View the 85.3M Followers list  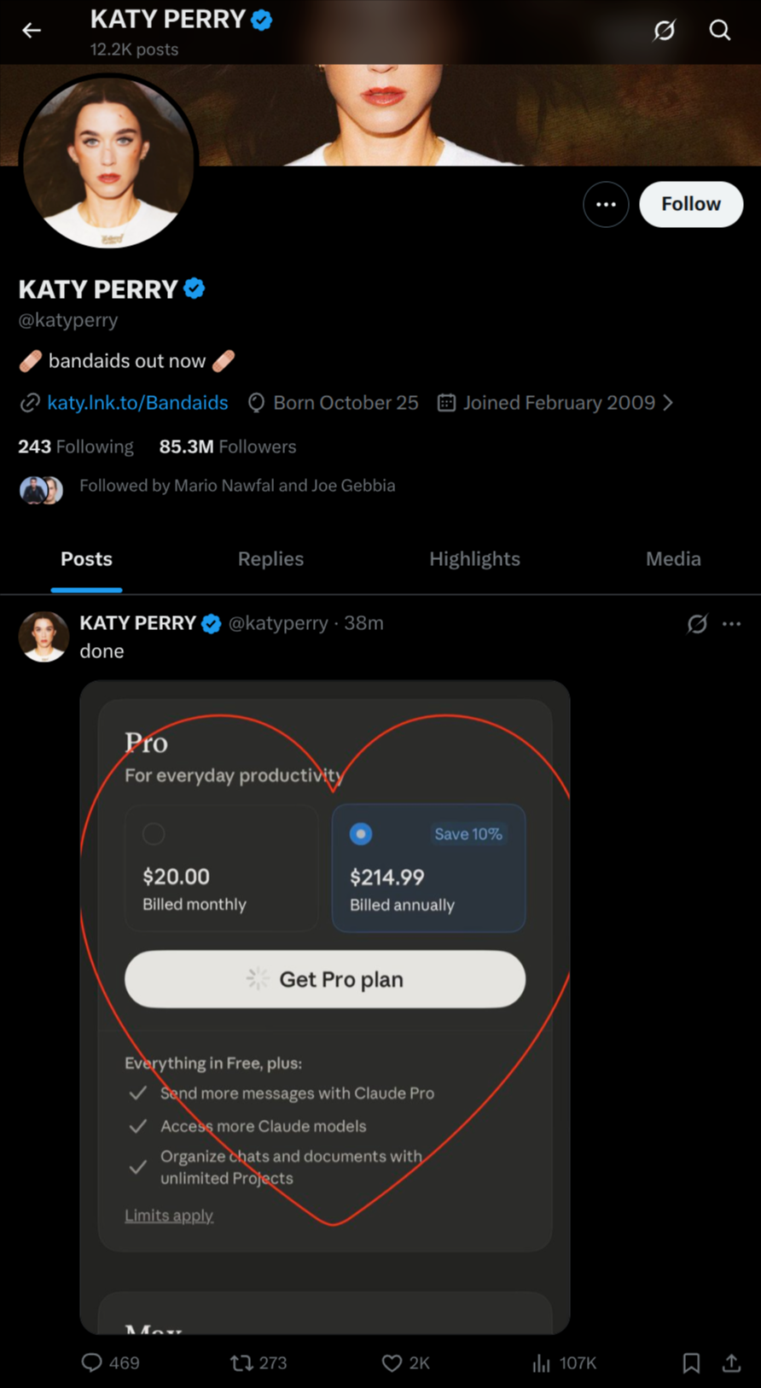click(228, 446)
